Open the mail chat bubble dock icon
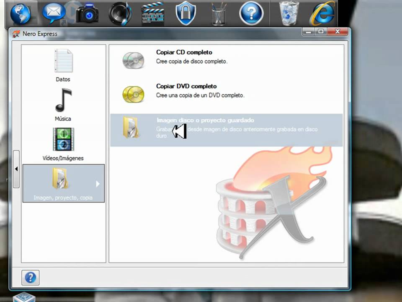Viewport: 402px width, 302px height. [x=53, y=13]
